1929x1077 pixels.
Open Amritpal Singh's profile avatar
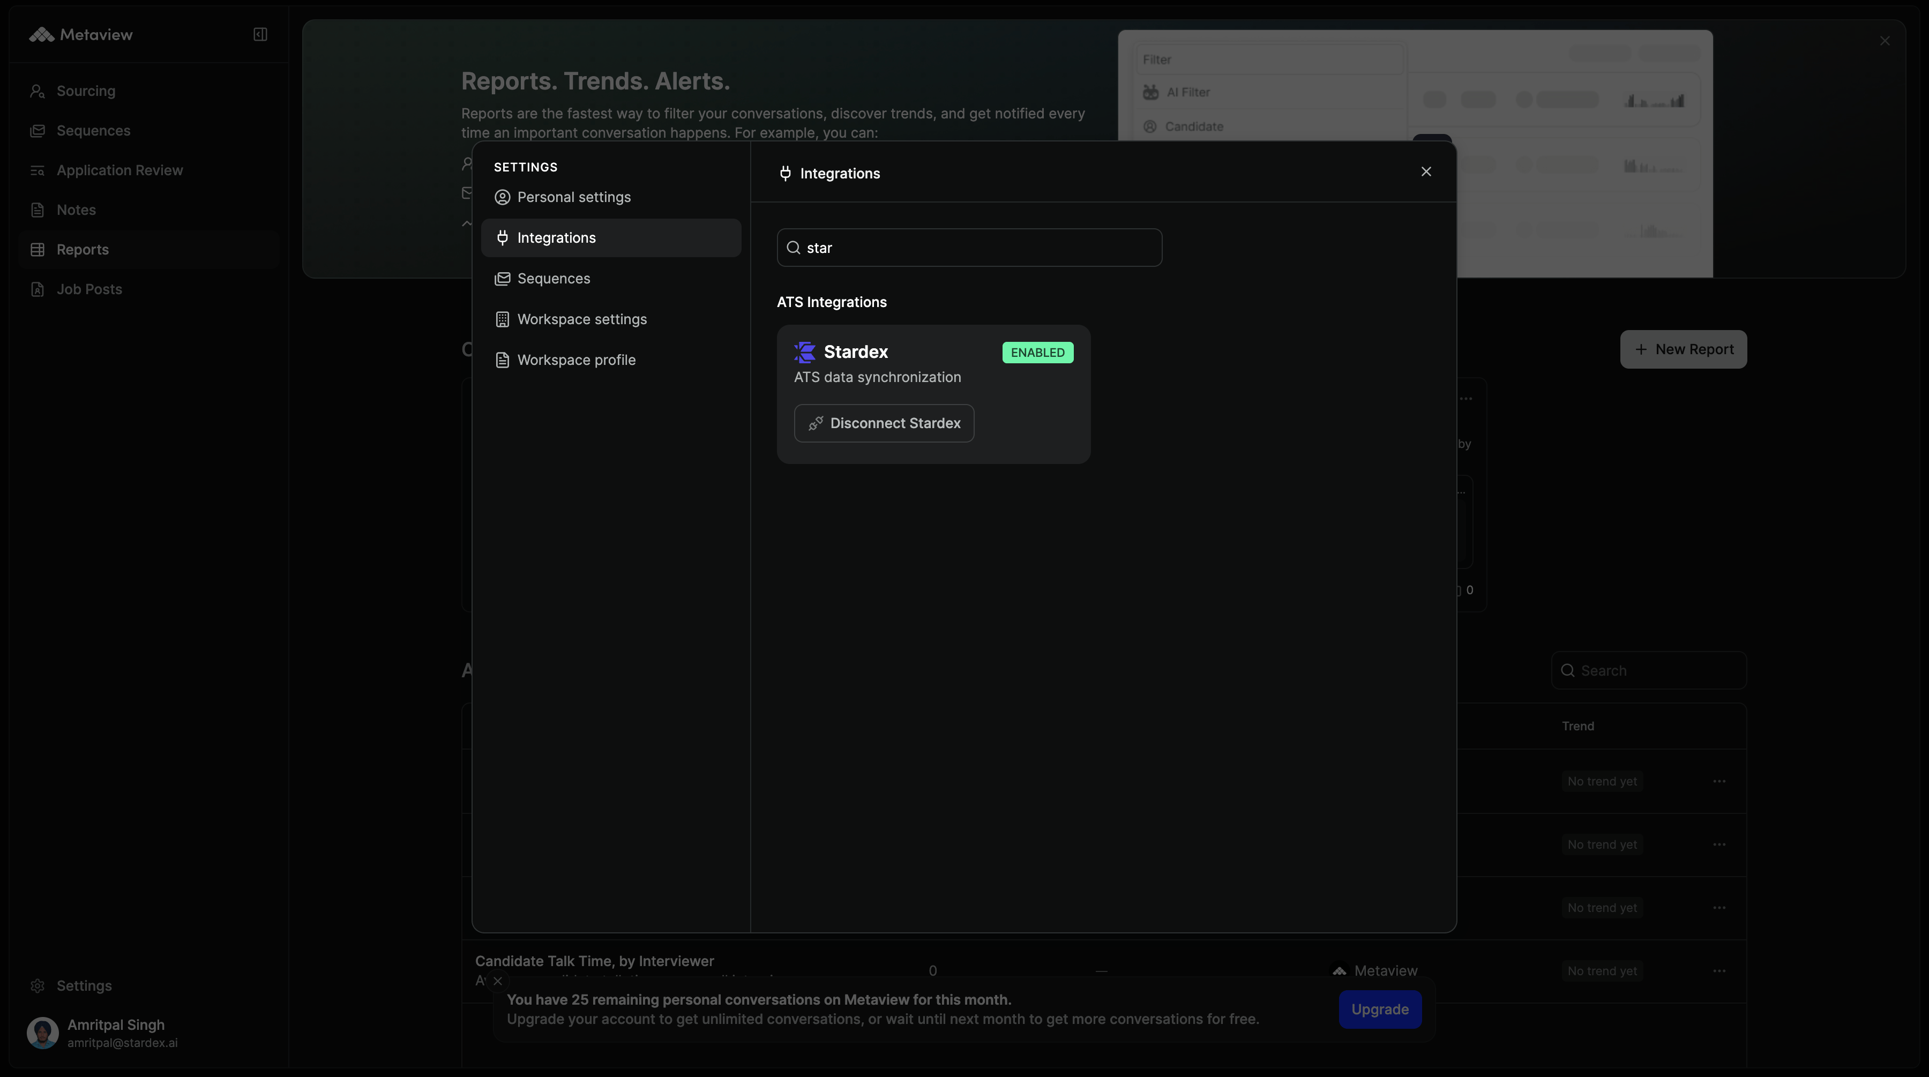point(43,1033)
